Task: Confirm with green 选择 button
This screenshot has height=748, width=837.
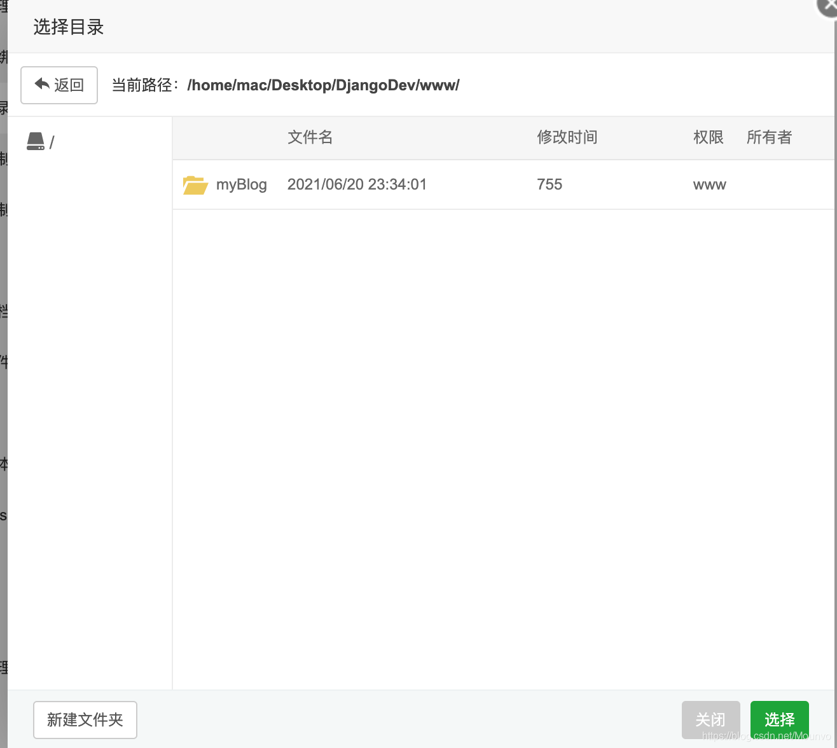Action: (x=780, y=720)
